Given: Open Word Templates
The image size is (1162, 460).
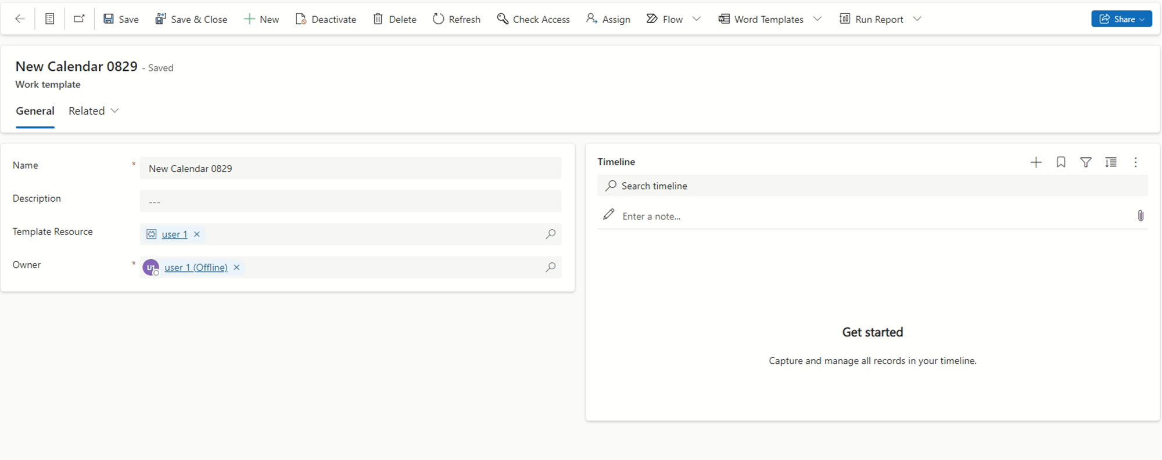Looking at the screenshot, I should (761, 19).
